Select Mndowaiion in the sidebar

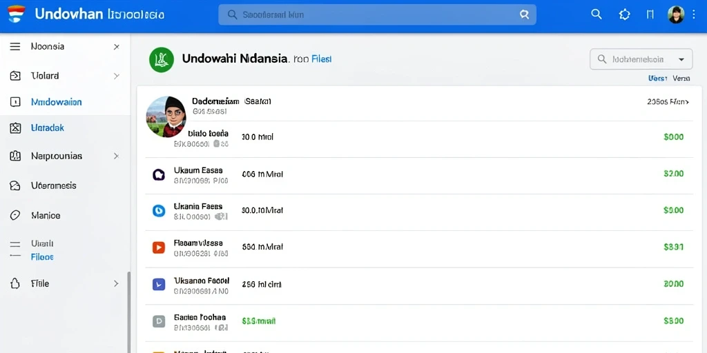click(x=57, y=102)
